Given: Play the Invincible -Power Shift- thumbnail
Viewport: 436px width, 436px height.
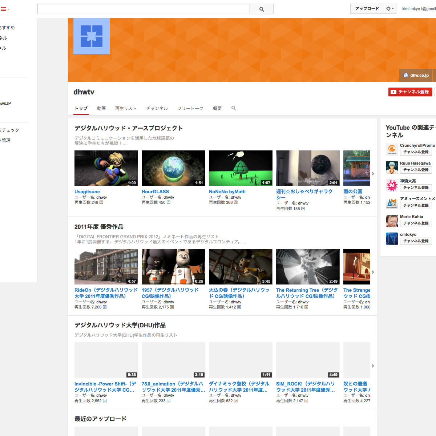Looking at the screenshot, I should (106, 360).
